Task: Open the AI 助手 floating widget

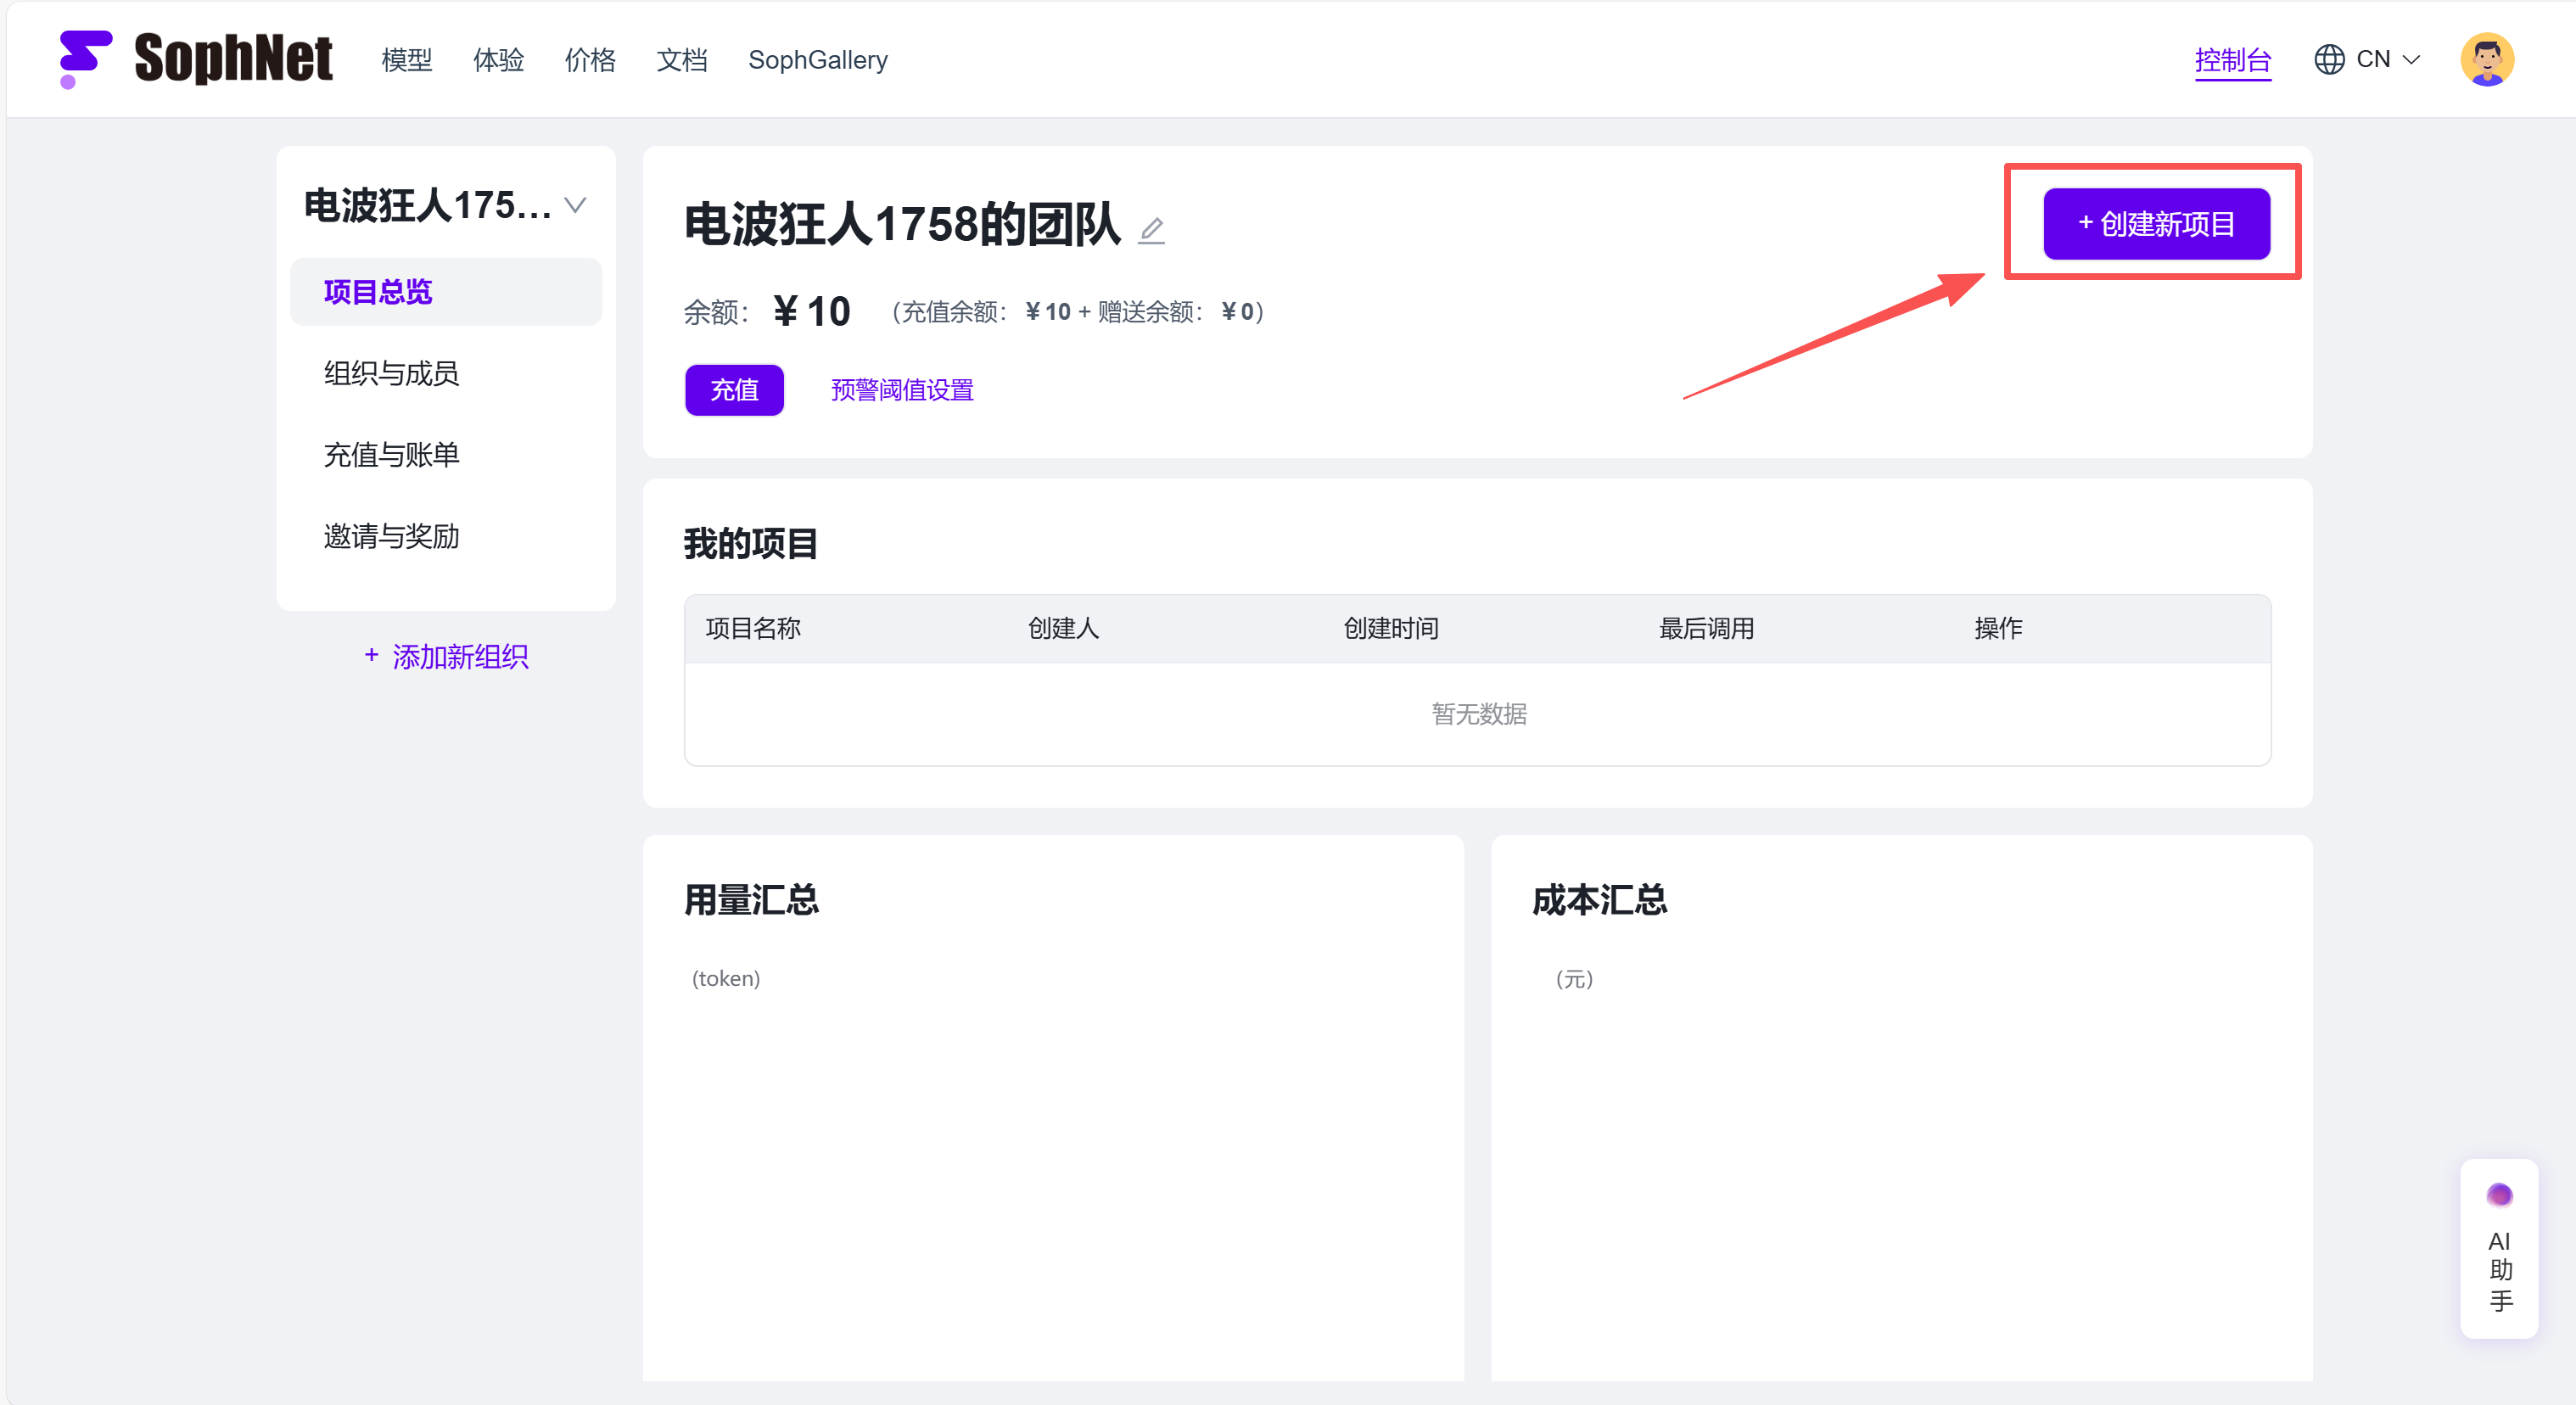Action: 2498,1248
